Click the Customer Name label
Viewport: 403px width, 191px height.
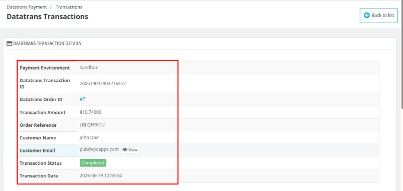click(38, 138)
